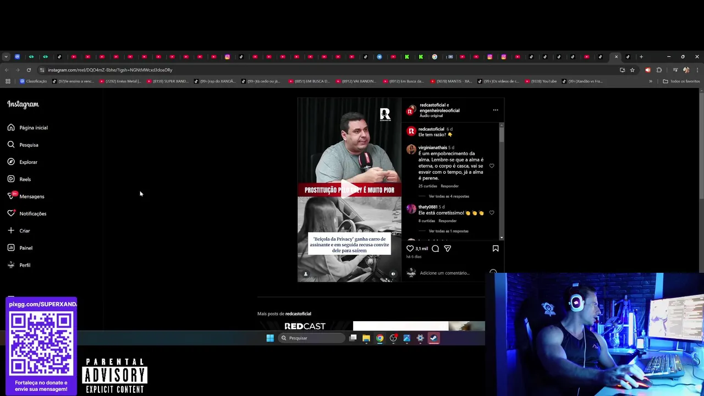Open Perfil in the sidebar
The width and height of the screenshot is (704, 396).
pos(19,265)
